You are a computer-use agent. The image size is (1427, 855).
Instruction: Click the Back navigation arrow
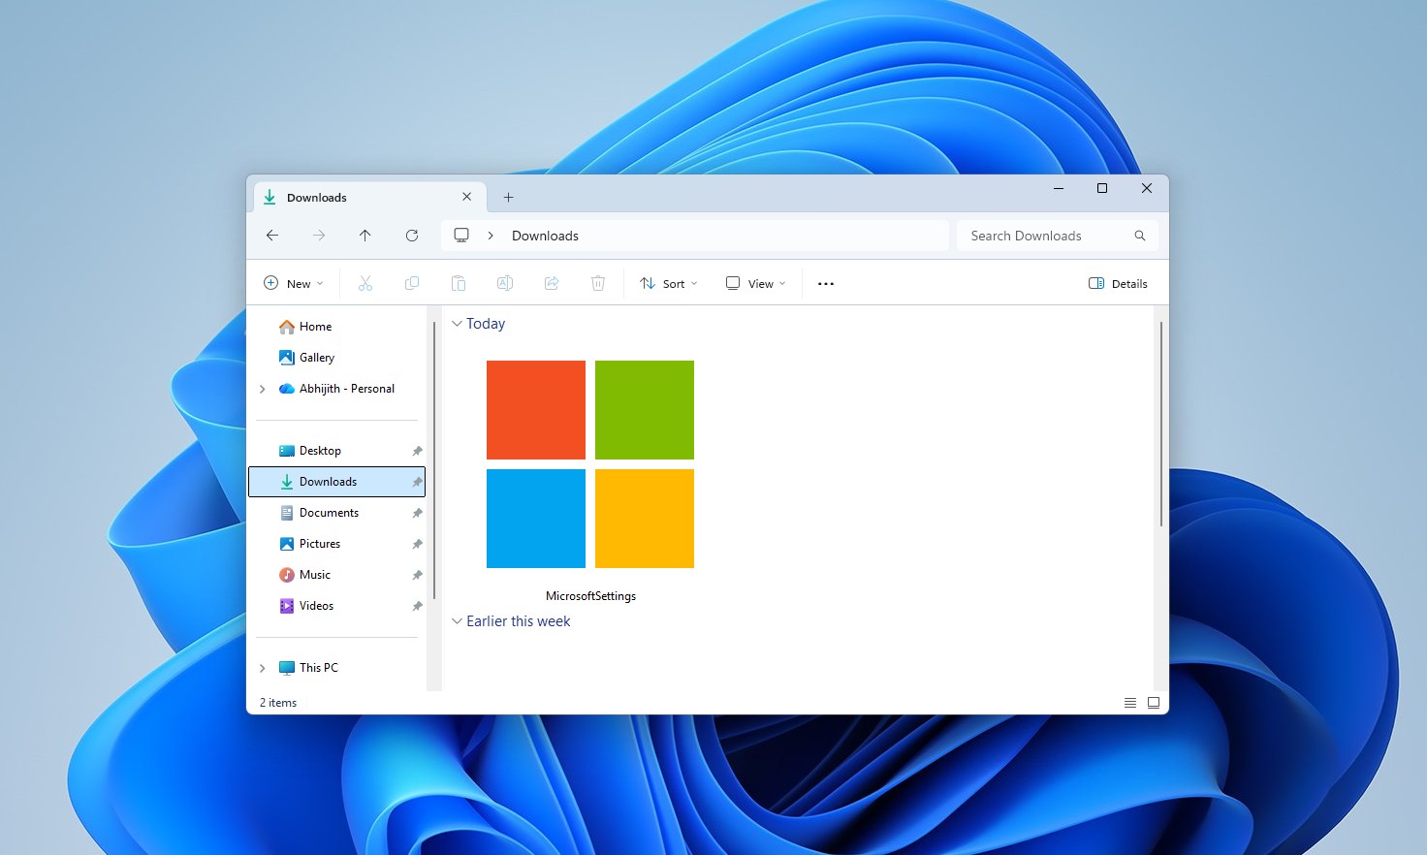point(272,236)
